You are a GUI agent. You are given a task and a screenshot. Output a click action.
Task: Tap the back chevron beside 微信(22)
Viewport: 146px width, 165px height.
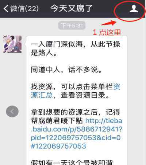6,9
